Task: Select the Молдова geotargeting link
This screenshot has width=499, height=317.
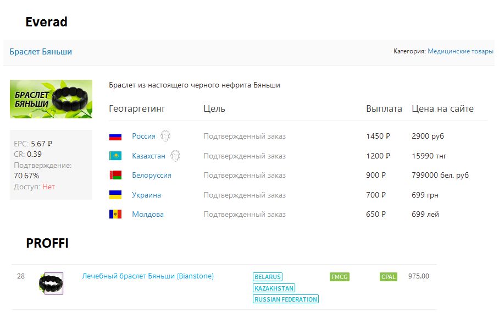Action: tap(148, 215)
